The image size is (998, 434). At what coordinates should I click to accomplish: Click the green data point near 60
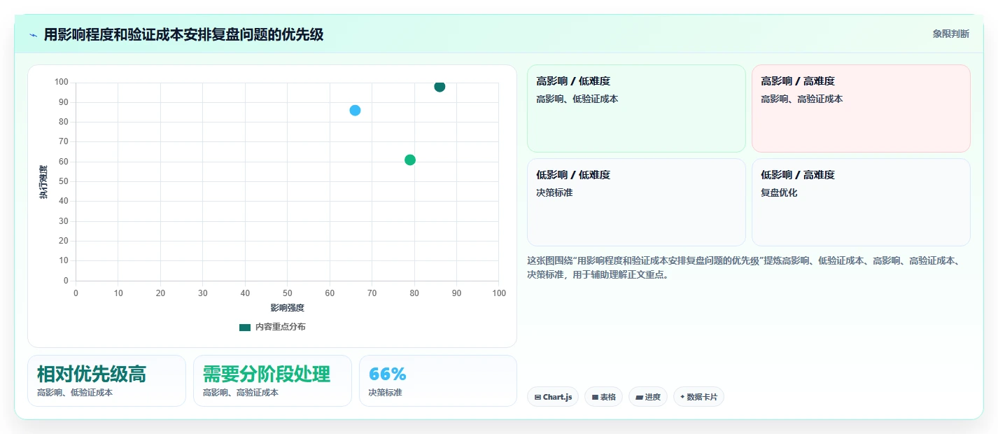pos(410,160)
